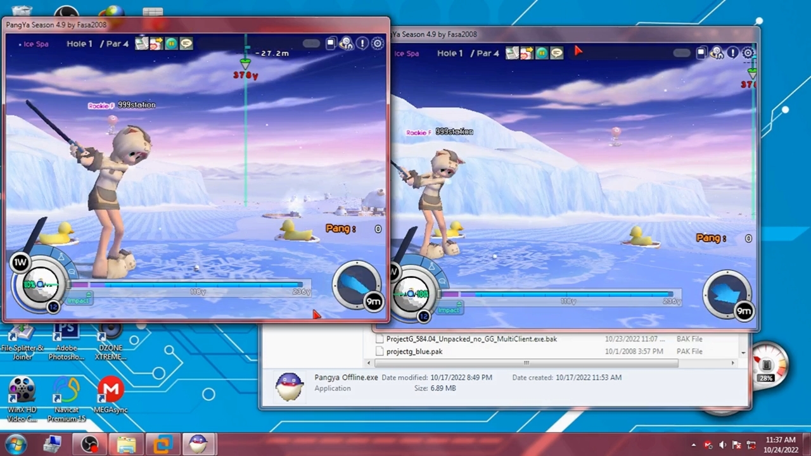Click Hole 1 / Par 4 text in left window
Viewport: 811px width, 456px height.
coord(98,44)
